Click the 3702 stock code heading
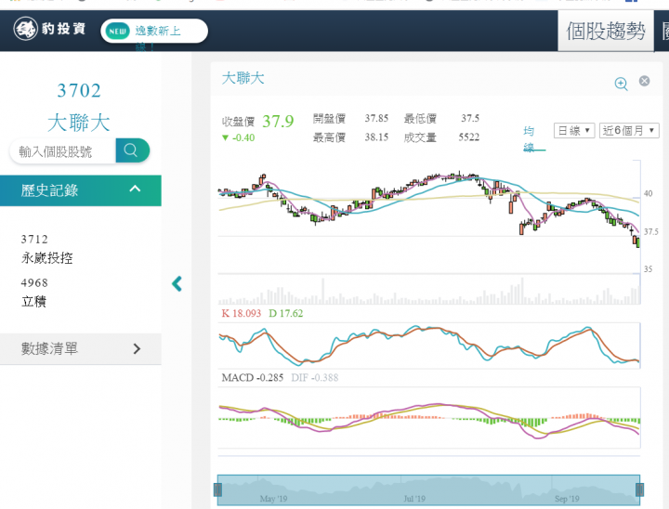Image resolution: width=669 pixels, height=509 pixels. (x=79, y=90)
